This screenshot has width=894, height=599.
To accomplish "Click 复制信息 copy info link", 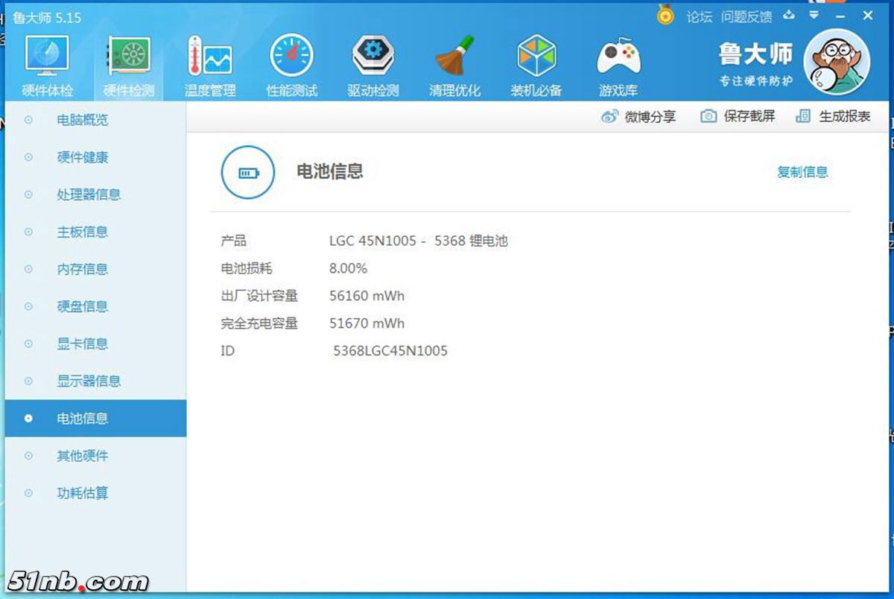I will pos(802,172).
